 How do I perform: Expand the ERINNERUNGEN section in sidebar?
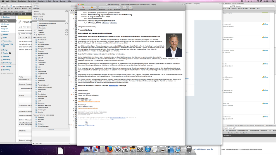33,14
